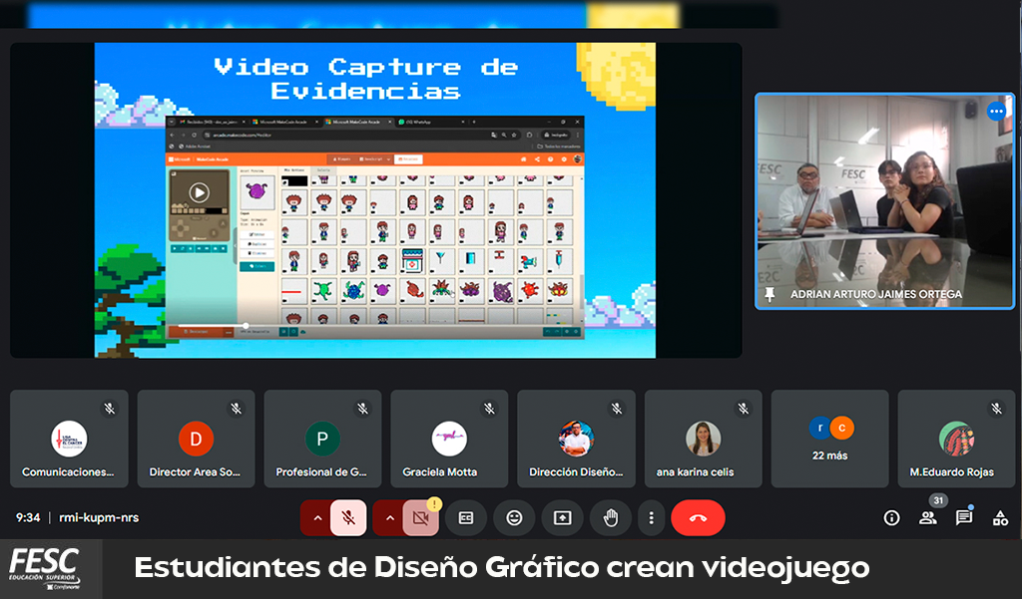Open the WhatsApp browser tab in shared screen

(431, 122)
